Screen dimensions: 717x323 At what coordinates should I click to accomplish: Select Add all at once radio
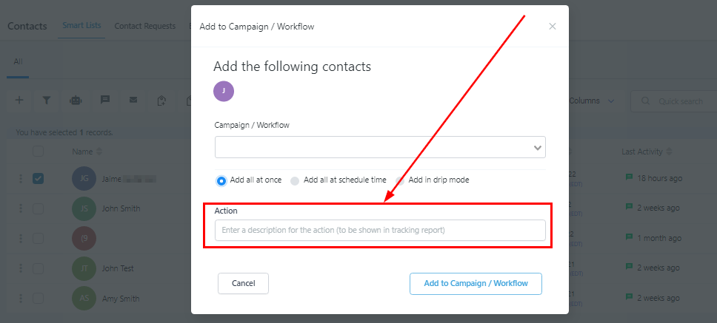(x=221, y=180)
